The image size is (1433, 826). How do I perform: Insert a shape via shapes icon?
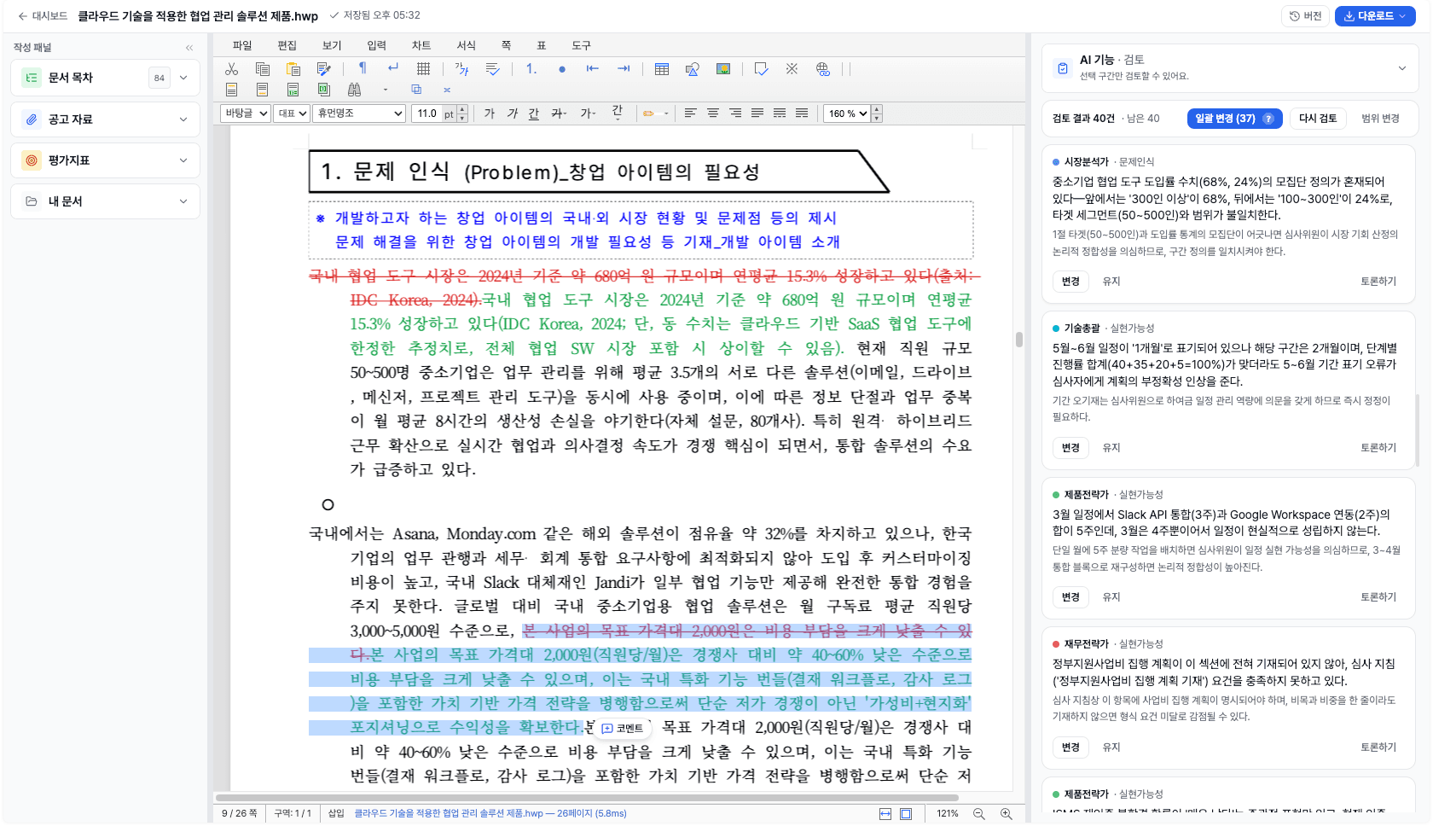[693, 69]
